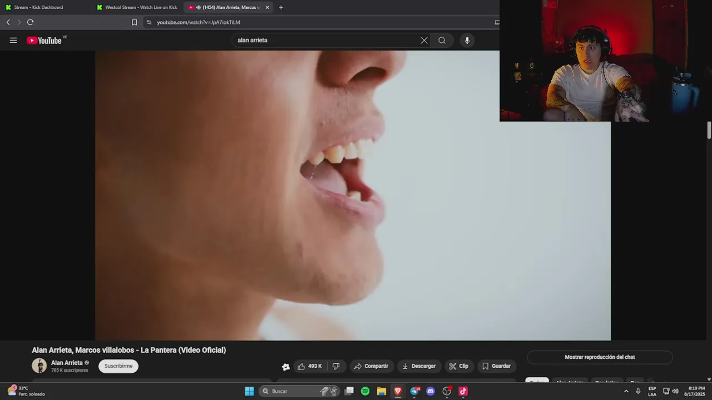Open the YouTube hamburger guide menu

click(x=13, y=40)
